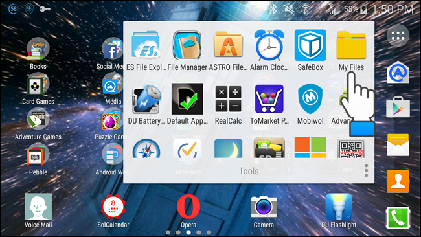Viewport: 421px width, 237px height.
Task: Rename the Tools folder title
Action: [x=249, y=171]
